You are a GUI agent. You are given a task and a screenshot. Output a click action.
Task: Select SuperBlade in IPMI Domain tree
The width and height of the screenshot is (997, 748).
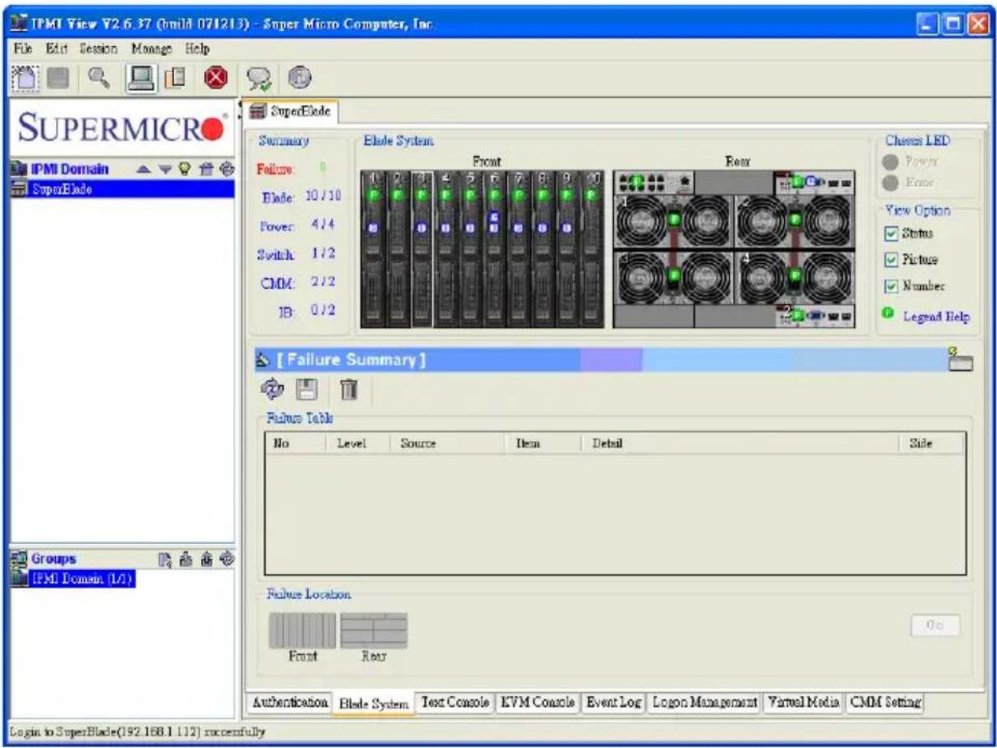(121, 189)
